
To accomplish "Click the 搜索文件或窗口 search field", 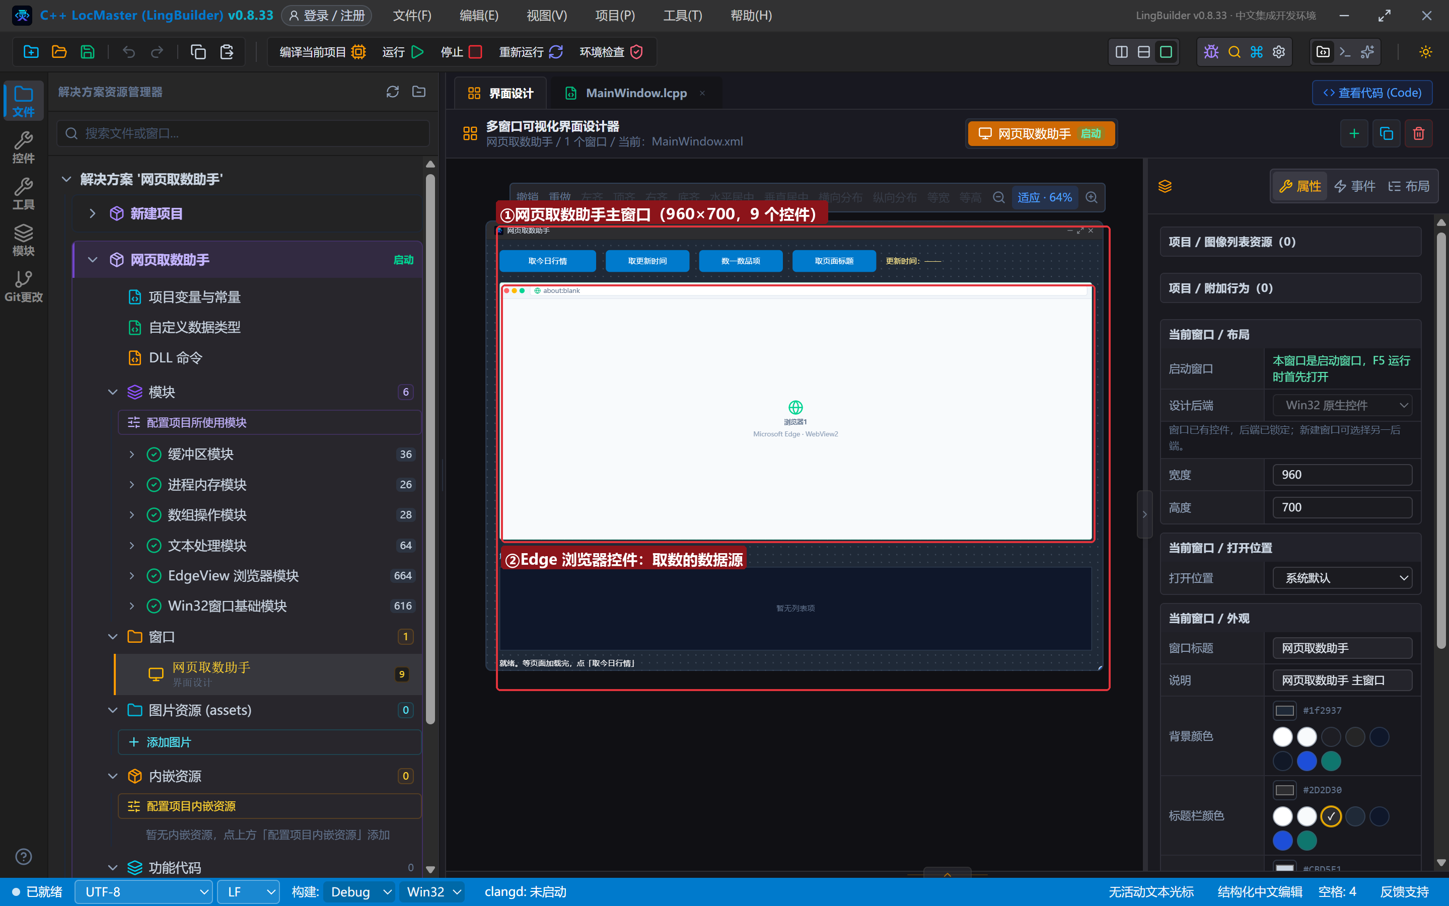I will point(243,133).
